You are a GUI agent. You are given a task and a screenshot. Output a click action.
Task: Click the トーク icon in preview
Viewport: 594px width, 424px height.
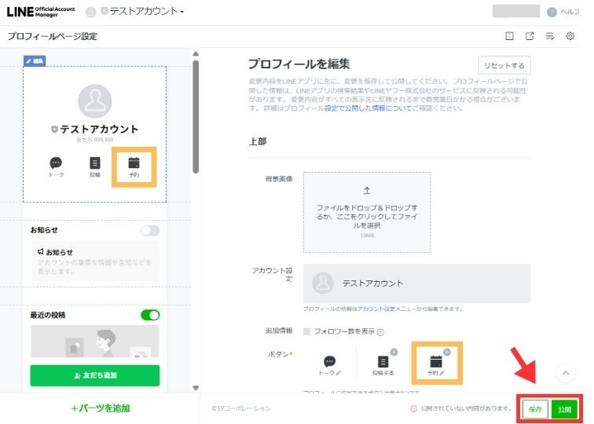[x=56, y=167]
